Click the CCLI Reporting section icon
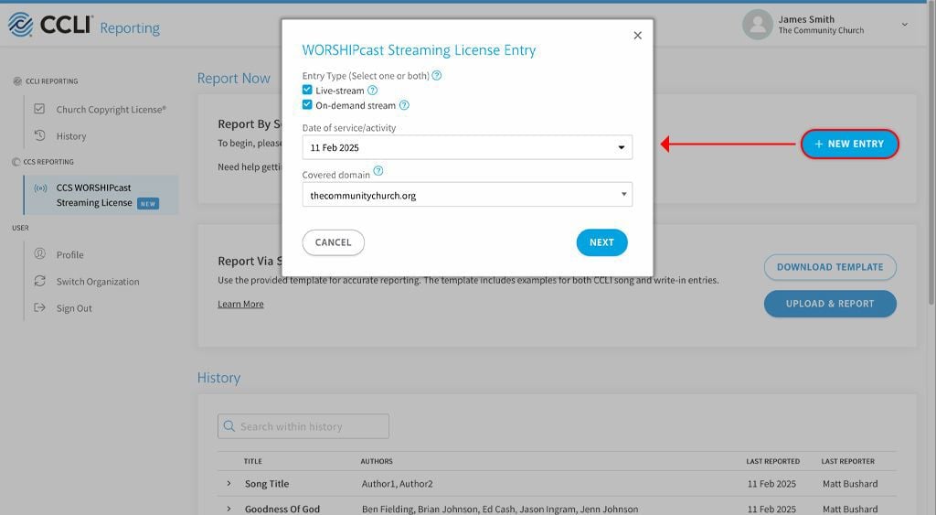Screen dimensions: 936x515 click(17, 81)
